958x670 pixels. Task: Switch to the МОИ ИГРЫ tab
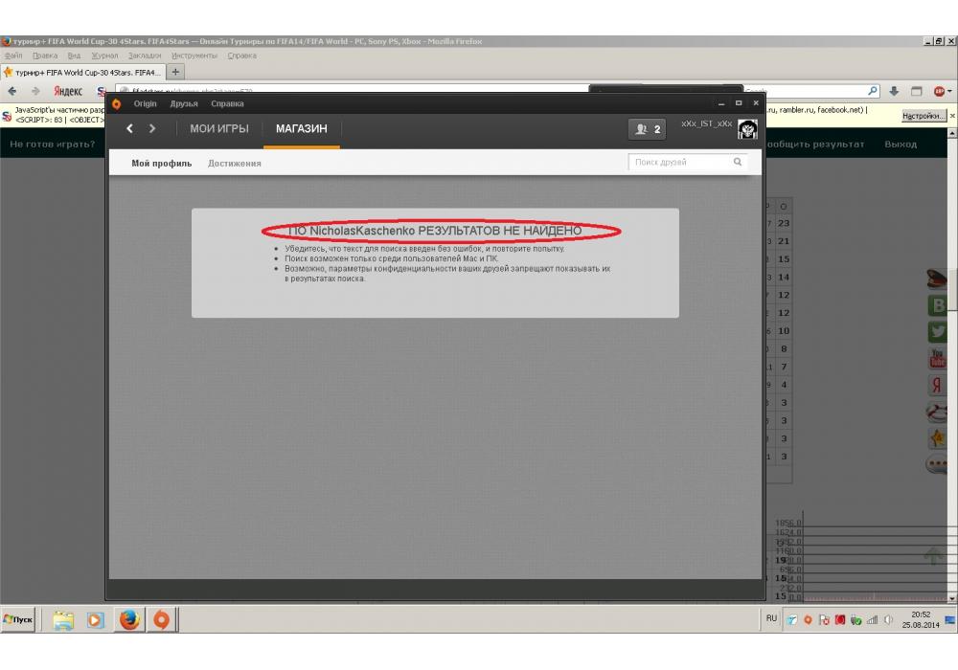pos(219,129)
